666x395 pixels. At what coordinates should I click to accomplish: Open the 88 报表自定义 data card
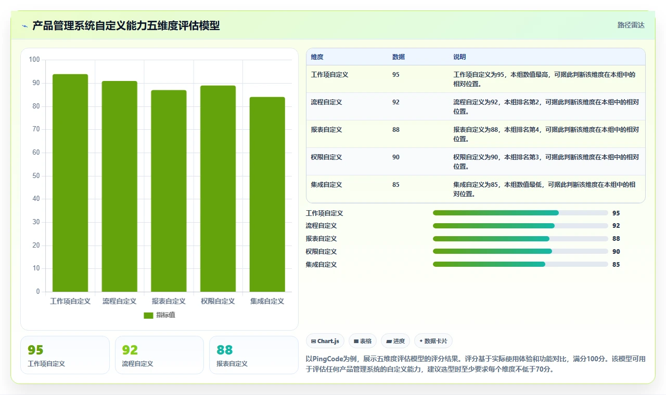point(254,355)
